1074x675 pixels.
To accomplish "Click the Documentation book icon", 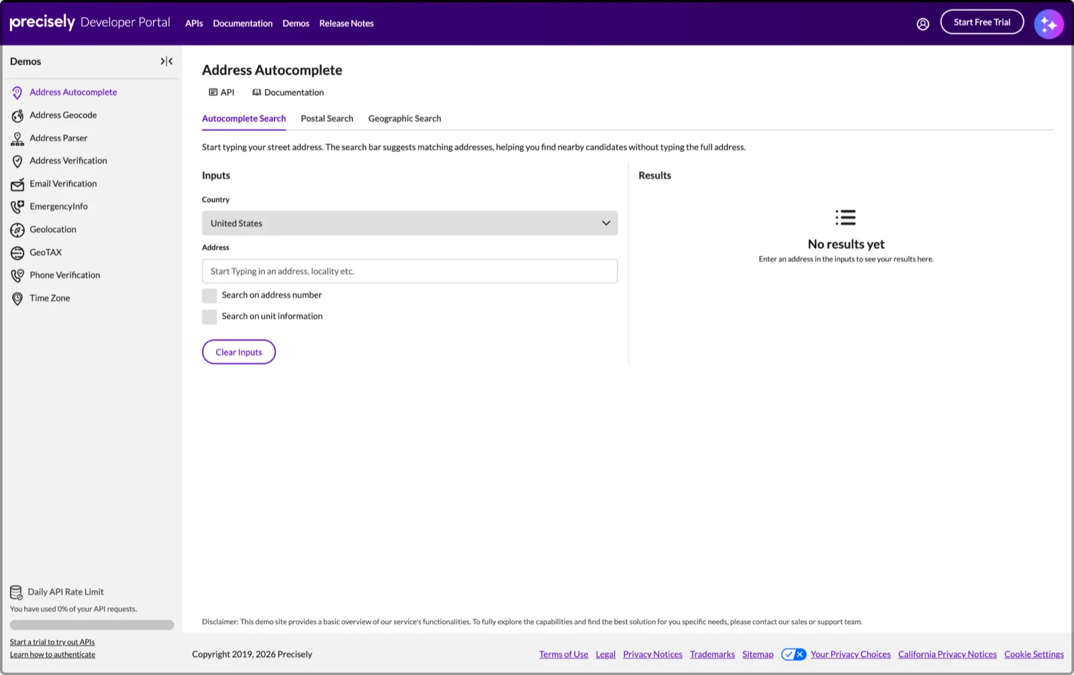I will point(256,92).
